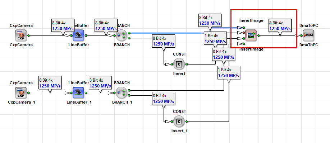This screenshot has height=143, width=330.
Task: Click the output port of CxpCamera_1
Action: click(x=28, y=93)
